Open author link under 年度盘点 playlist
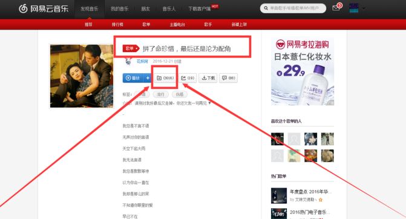 coord(304,200)
